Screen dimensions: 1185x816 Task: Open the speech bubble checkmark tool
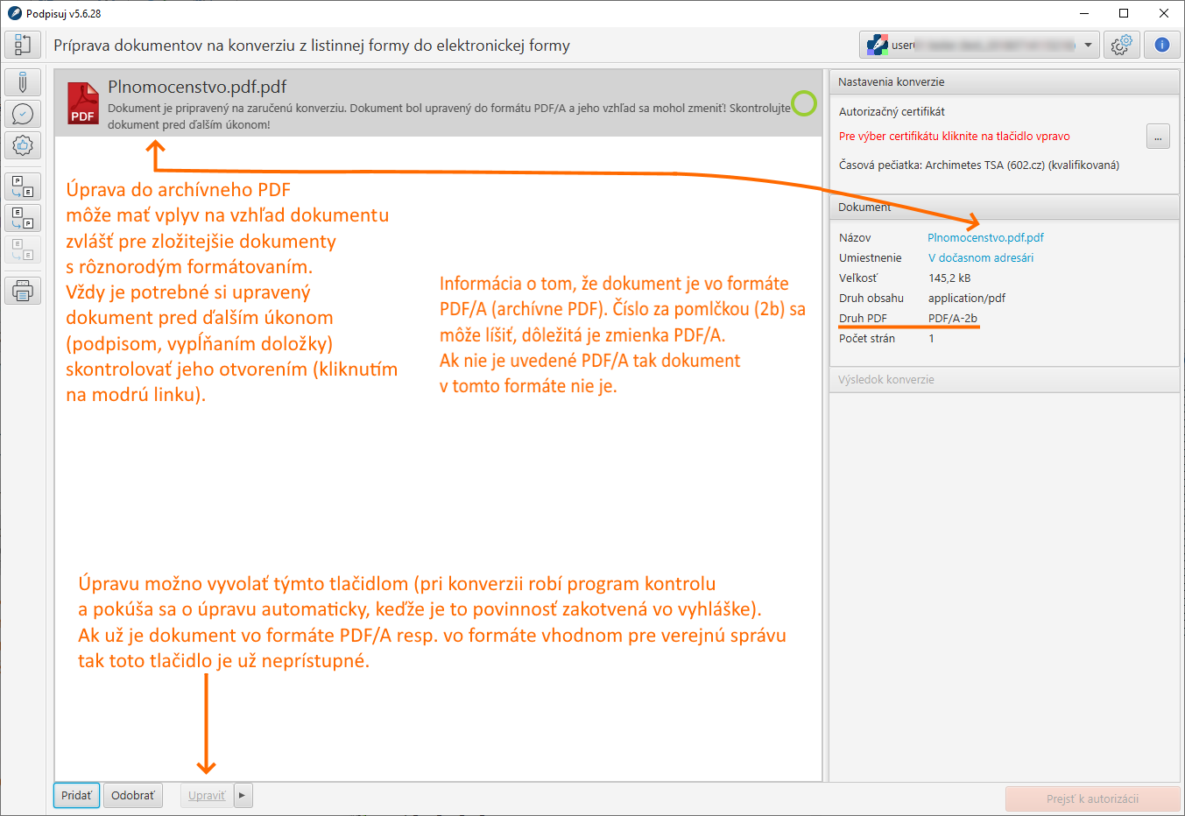click(x=23, y=114)
